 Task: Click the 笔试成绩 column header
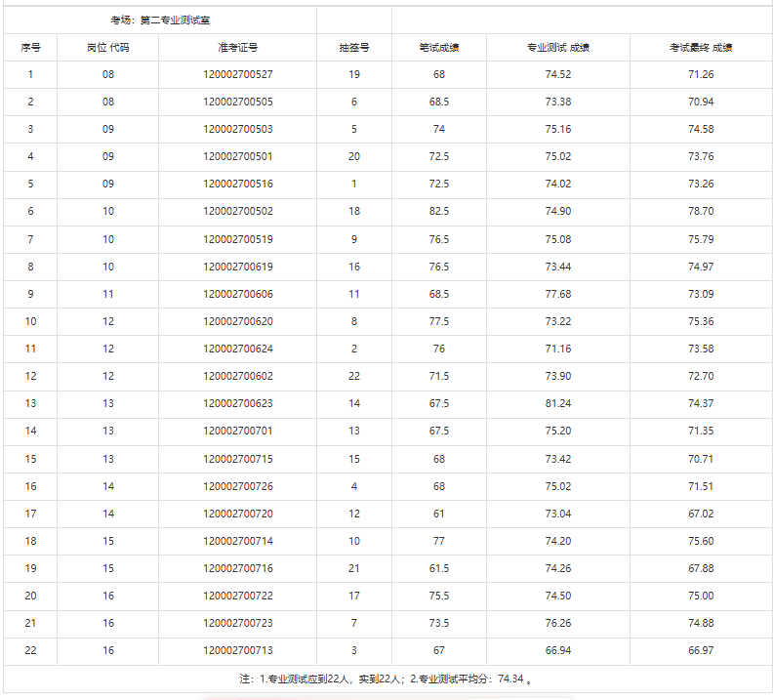tap(439, 47)
